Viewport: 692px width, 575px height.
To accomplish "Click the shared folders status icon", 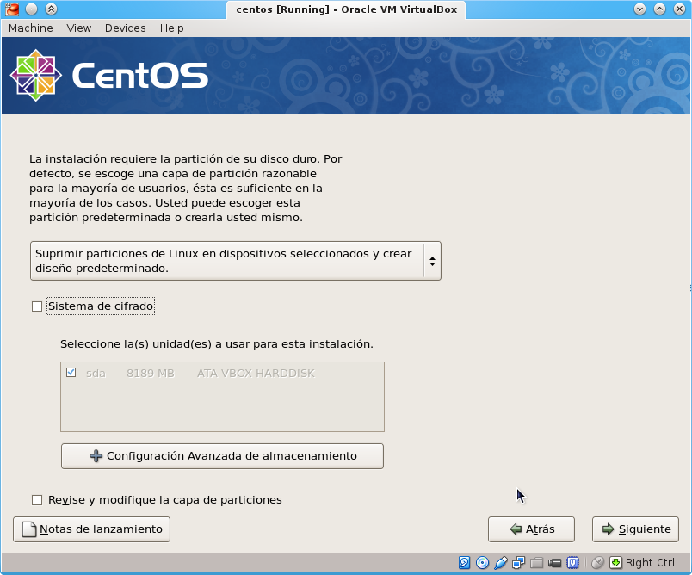I will coord(537,563).
